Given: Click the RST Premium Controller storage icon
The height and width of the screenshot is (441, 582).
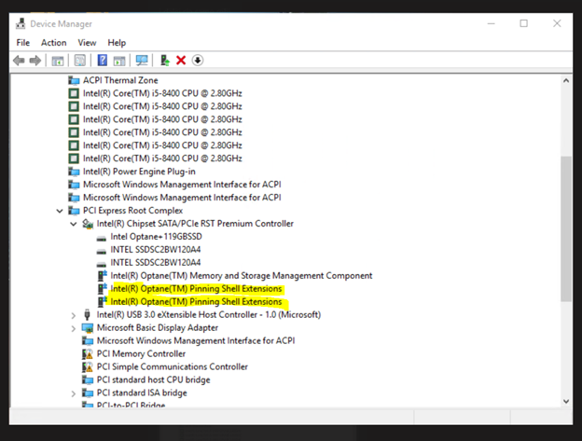Looking at the screenshot, I should pos(88,224).
